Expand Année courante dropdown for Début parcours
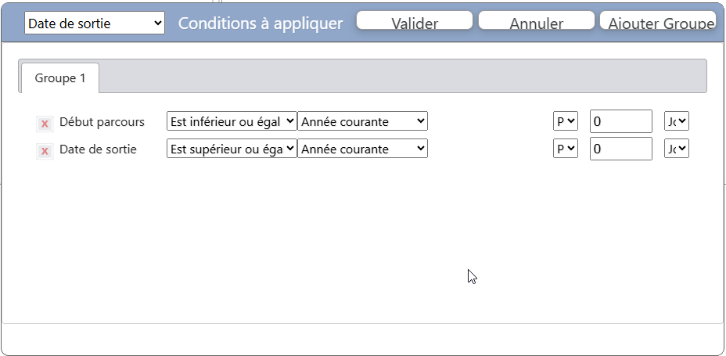 tap(362, 121)
